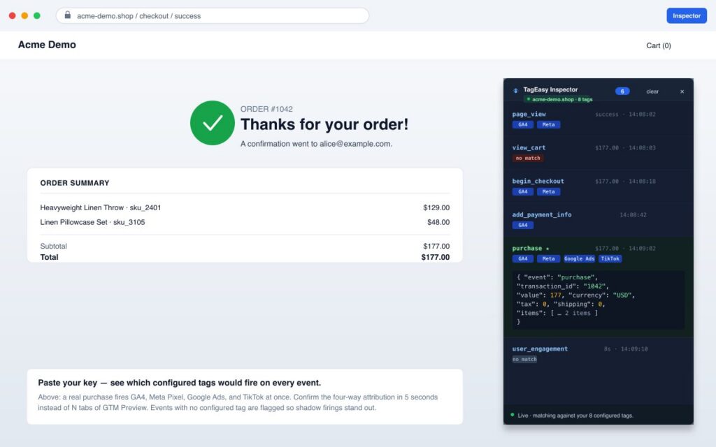Expand the add_payment_info event row
716x447 pixels.
coord(599,219)
